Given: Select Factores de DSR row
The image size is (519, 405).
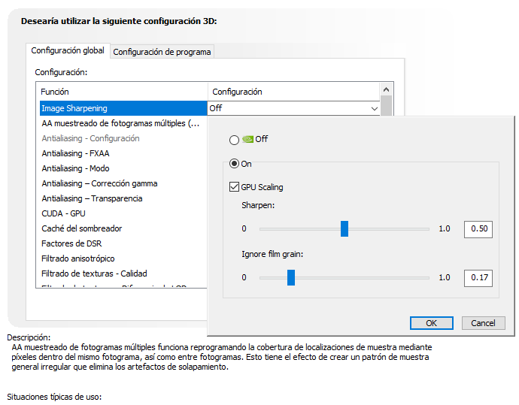Looking at the screenshot, I should coord(123,243).
